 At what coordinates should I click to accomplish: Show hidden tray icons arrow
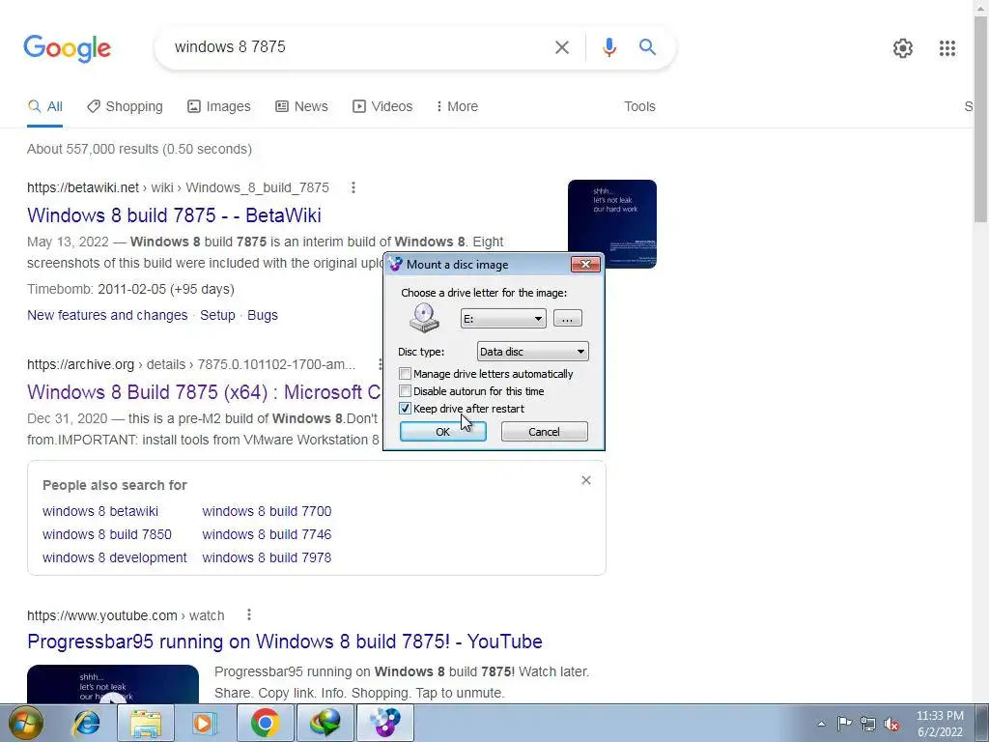(x=821, y=724)
